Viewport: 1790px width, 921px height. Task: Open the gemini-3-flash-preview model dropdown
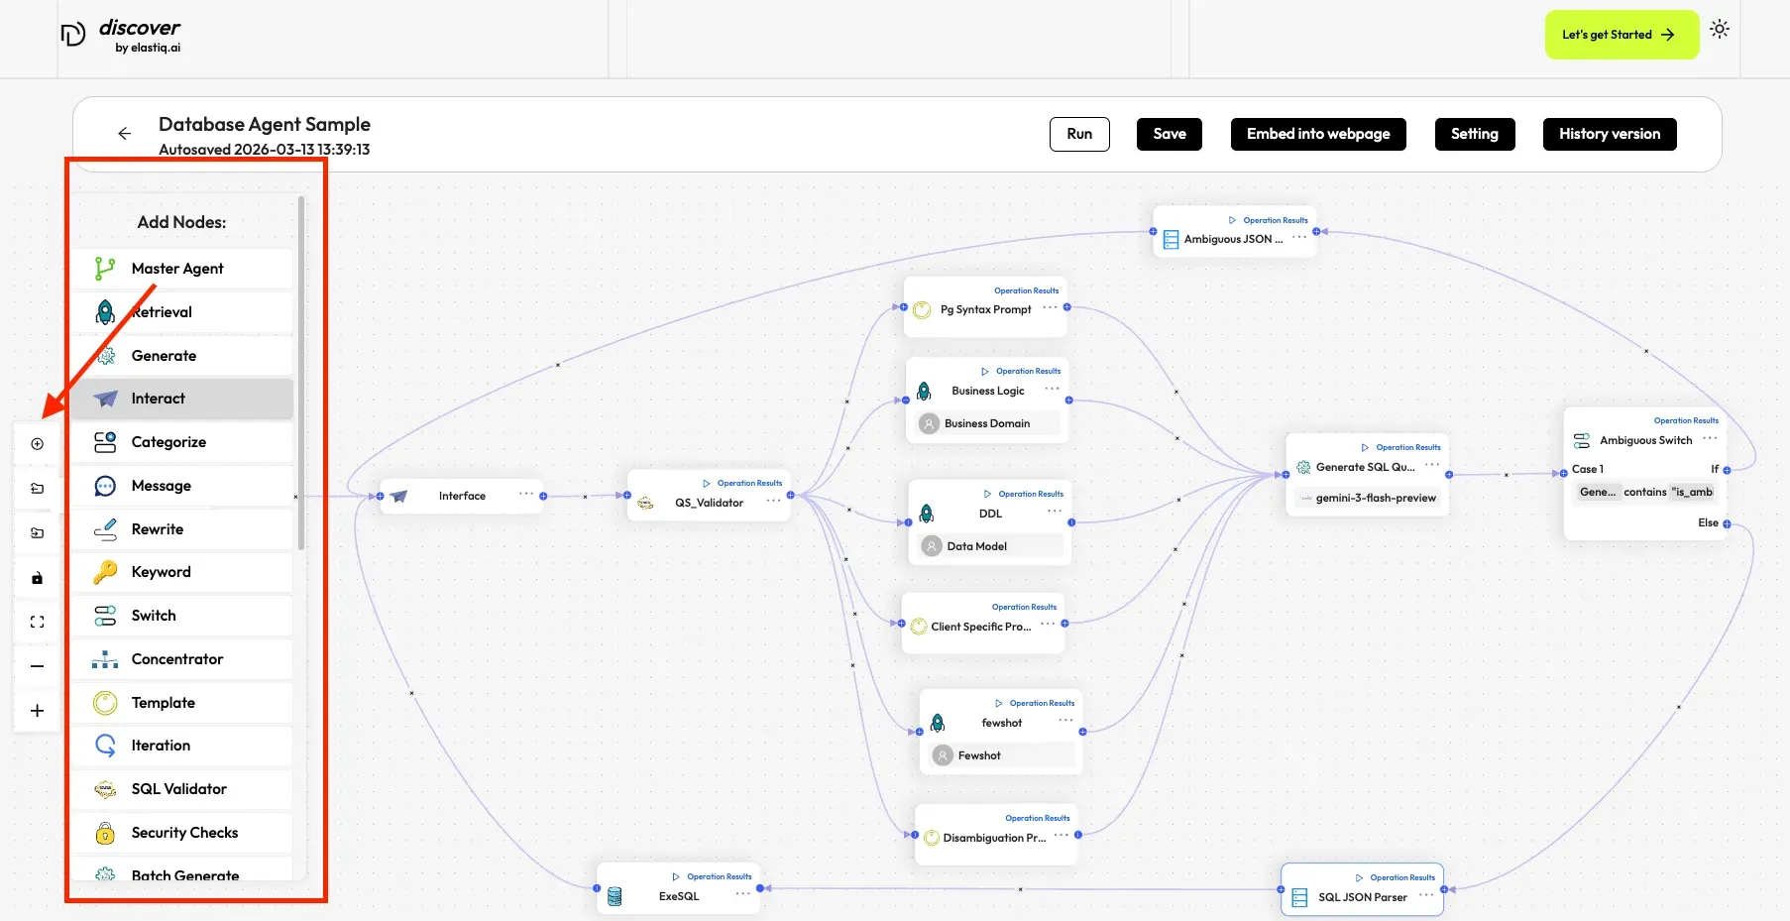click(x=1367, y=498)
